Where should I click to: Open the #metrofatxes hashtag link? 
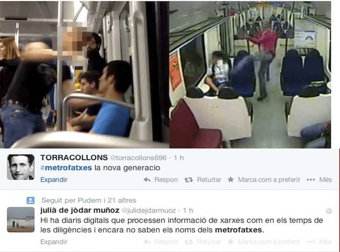66,168
